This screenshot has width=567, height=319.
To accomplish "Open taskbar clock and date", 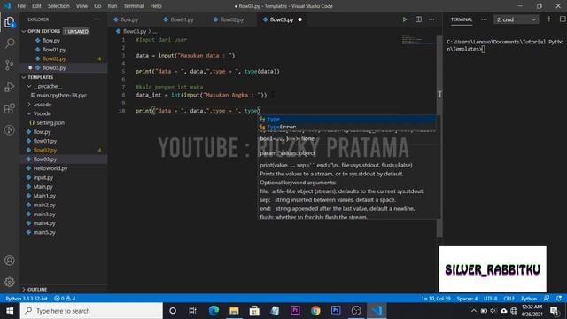I will pyautogui.click(x=532, y=311).
